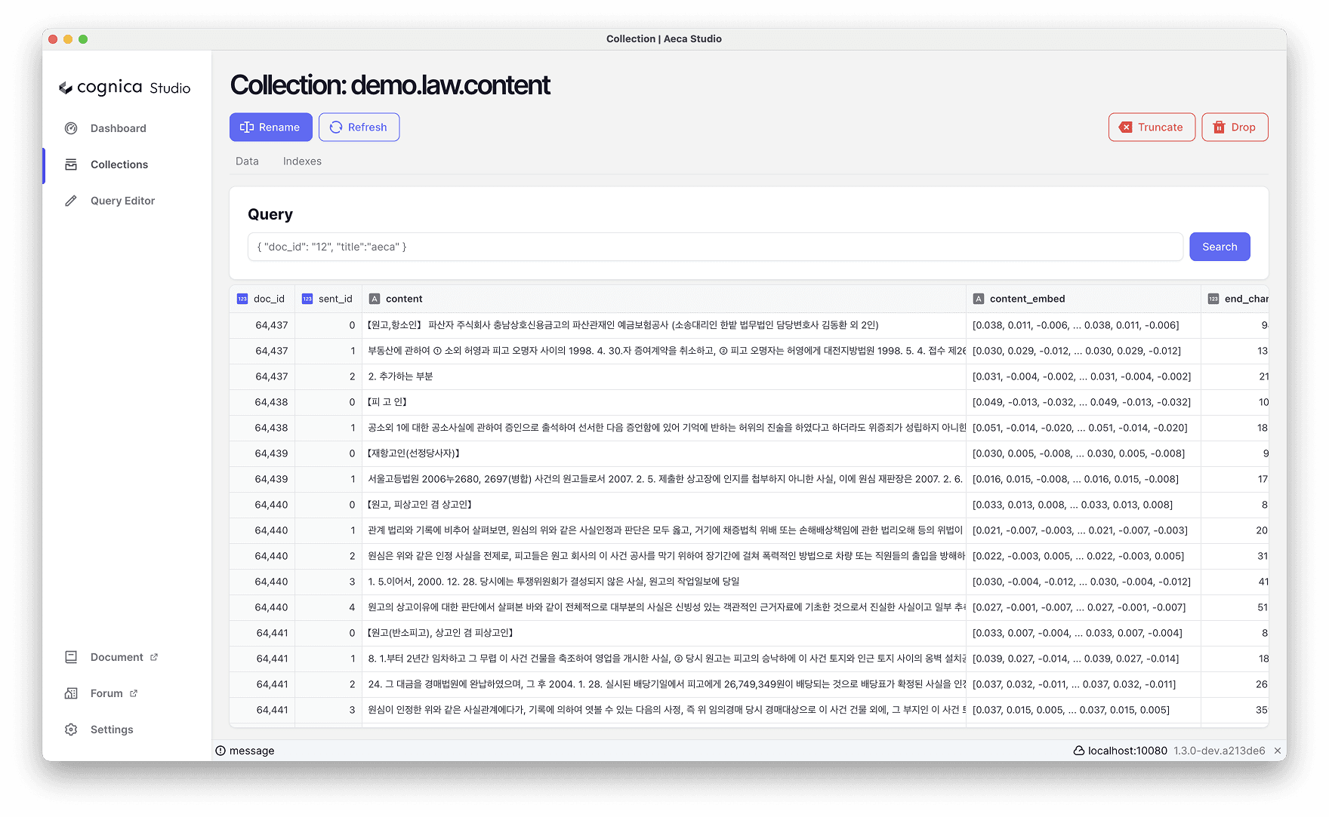The image size is (1329, 817).
Task: Open the Query Editor pencil icon
Action: point(70,201)
